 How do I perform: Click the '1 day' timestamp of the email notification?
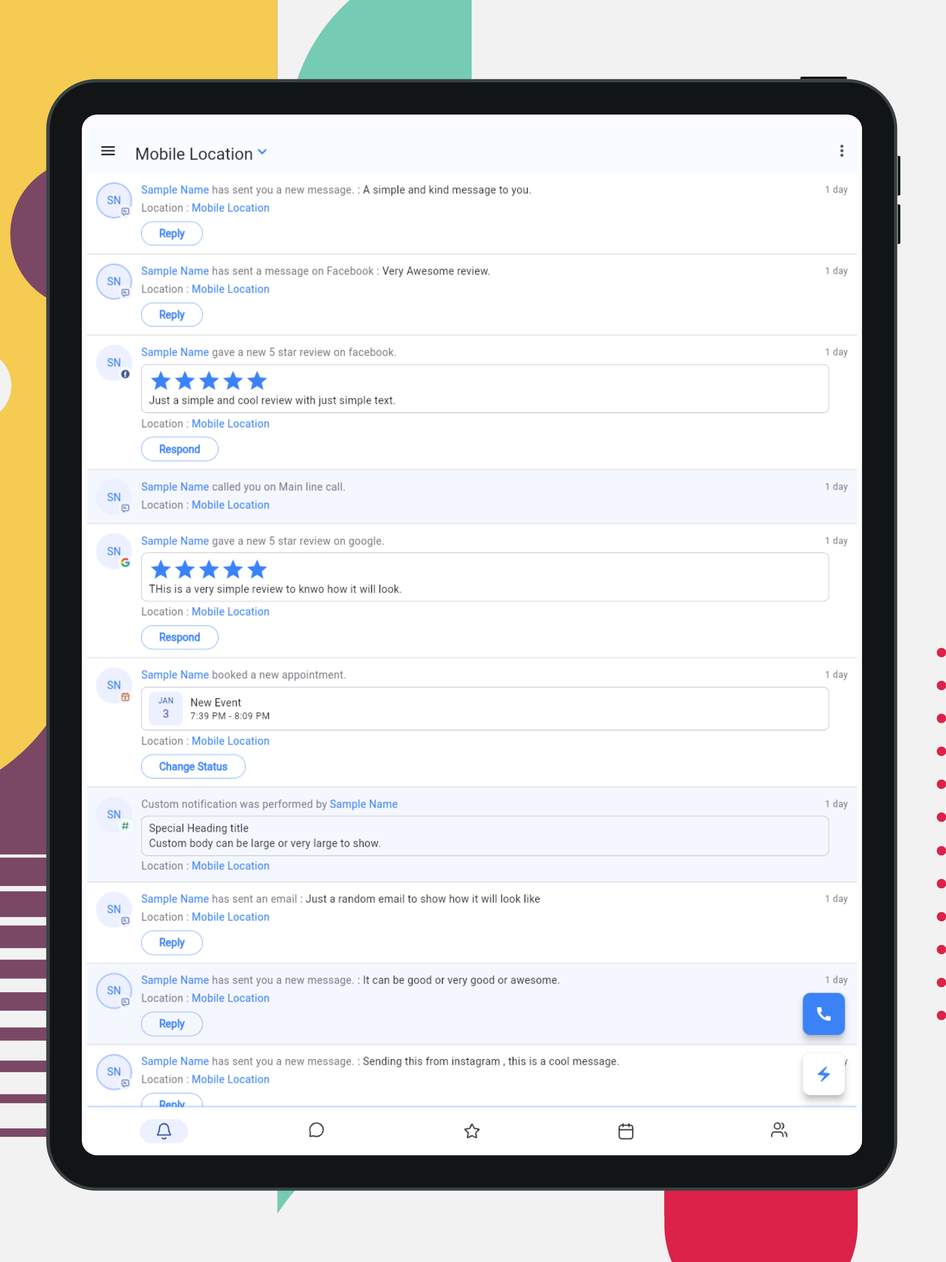pyautogui.click(x=836, y=898)
